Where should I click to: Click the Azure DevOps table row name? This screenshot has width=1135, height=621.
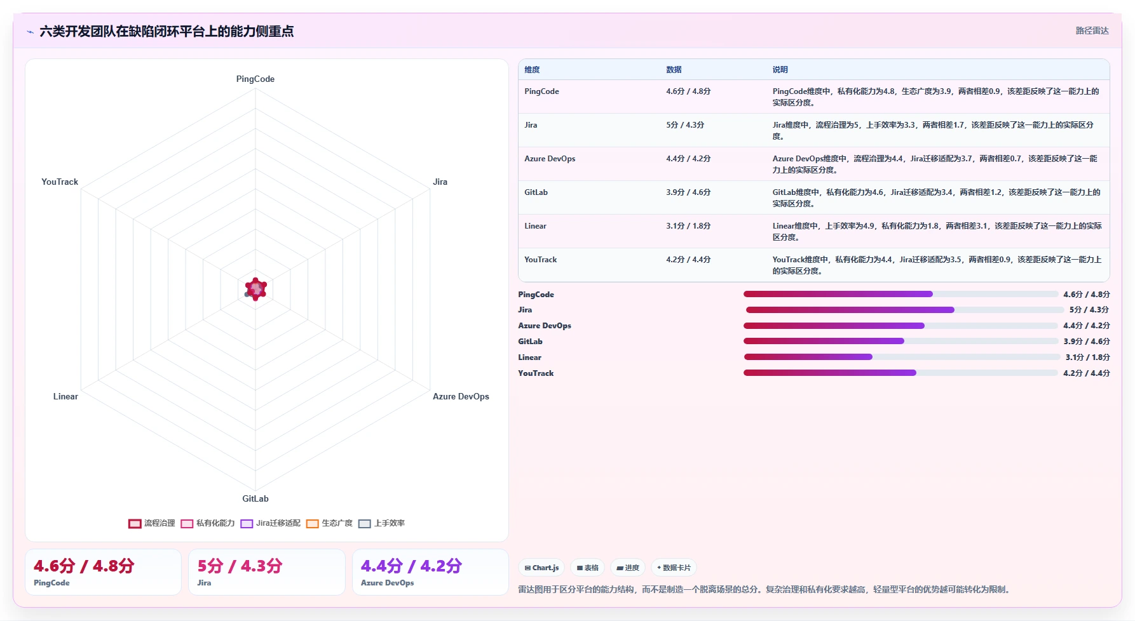(x=550, y=159)
